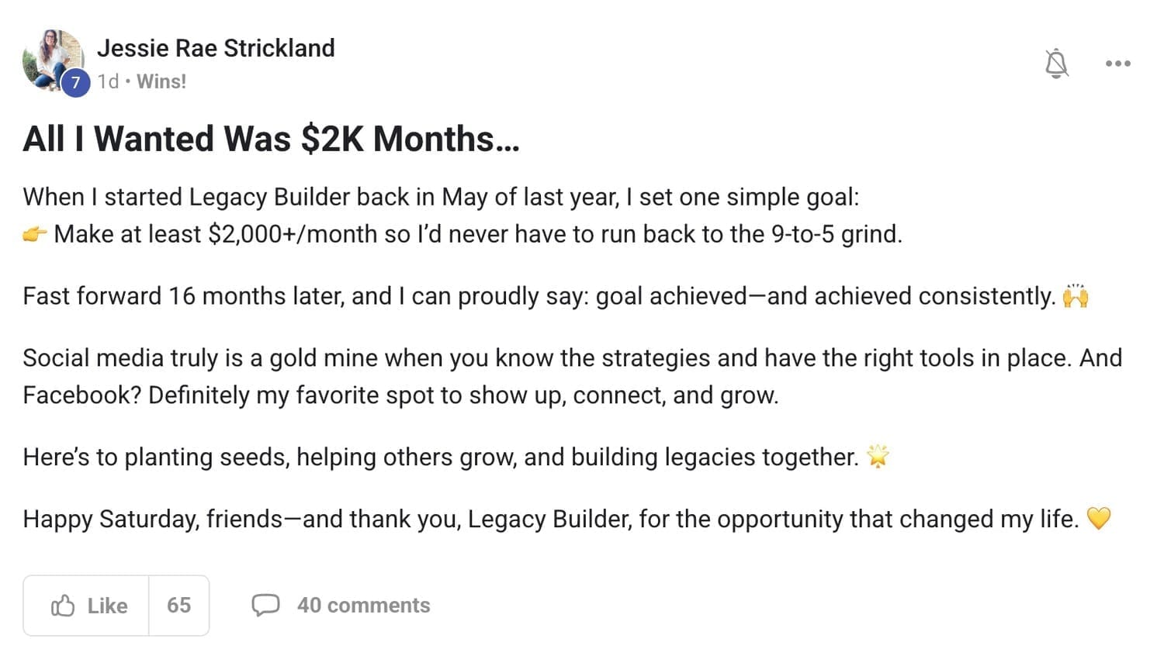The height and width of the screenshot is (649, 1164).
Task: Click the speech bubble comment icon
Action: click(x=265, y=605)
